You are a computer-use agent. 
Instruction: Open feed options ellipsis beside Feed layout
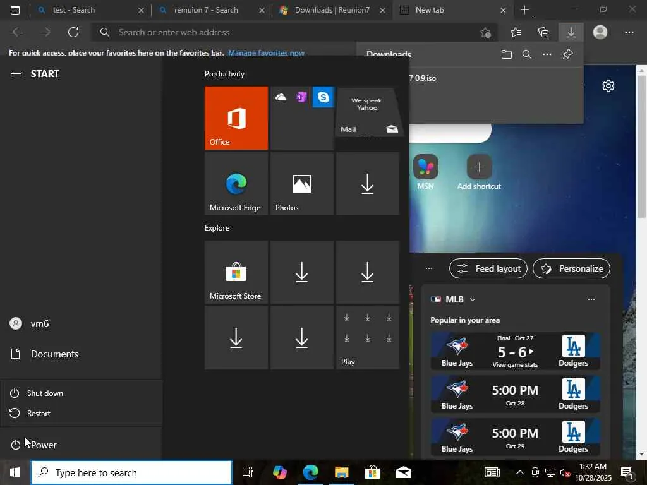pos(429,268)
